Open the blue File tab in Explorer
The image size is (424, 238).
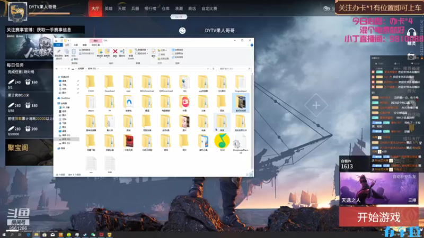58,45
